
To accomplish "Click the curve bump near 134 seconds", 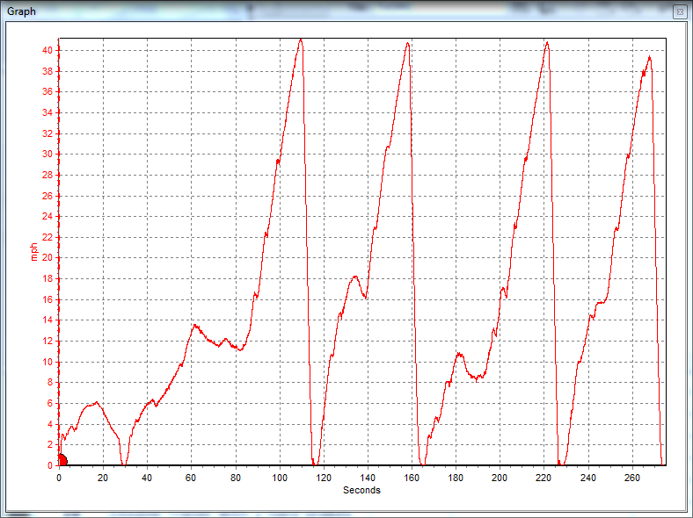I will click(x=354, y=277).
